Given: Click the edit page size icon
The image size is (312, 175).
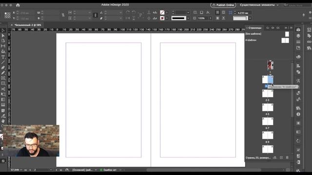Looking at the screenshot, I should click(275, 157).
